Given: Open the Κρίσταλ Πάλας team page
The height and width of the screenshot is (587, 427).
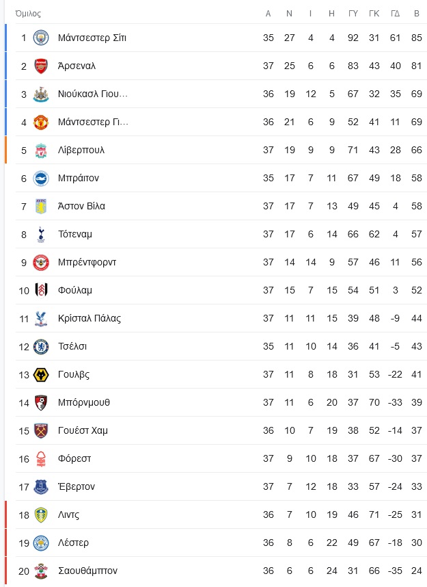Looking at the screenshot, I should pos(89,319).
